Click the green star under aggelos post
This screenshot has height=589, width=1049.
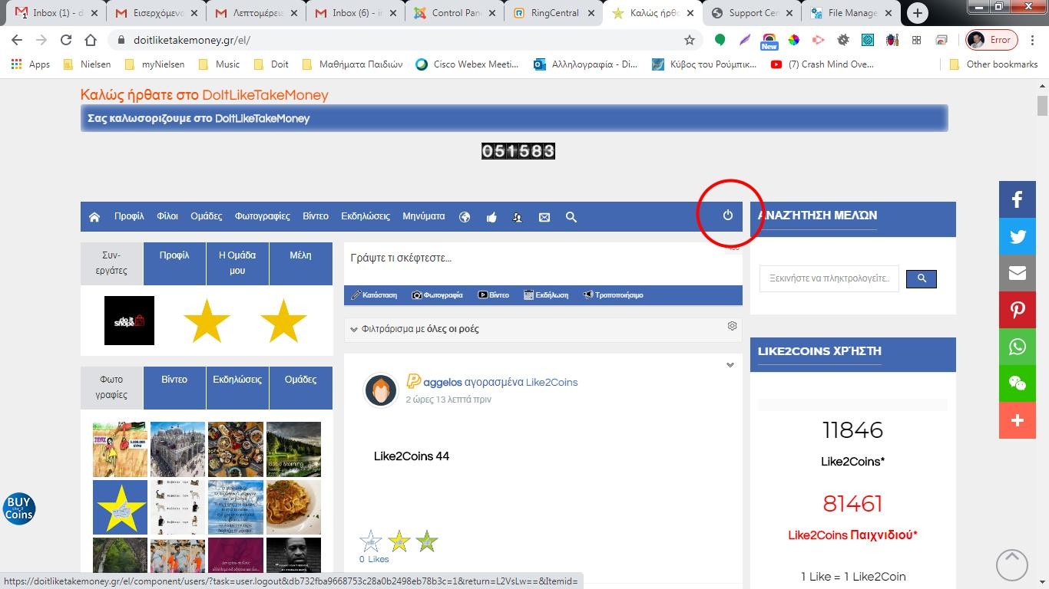(x=427, y=541)
